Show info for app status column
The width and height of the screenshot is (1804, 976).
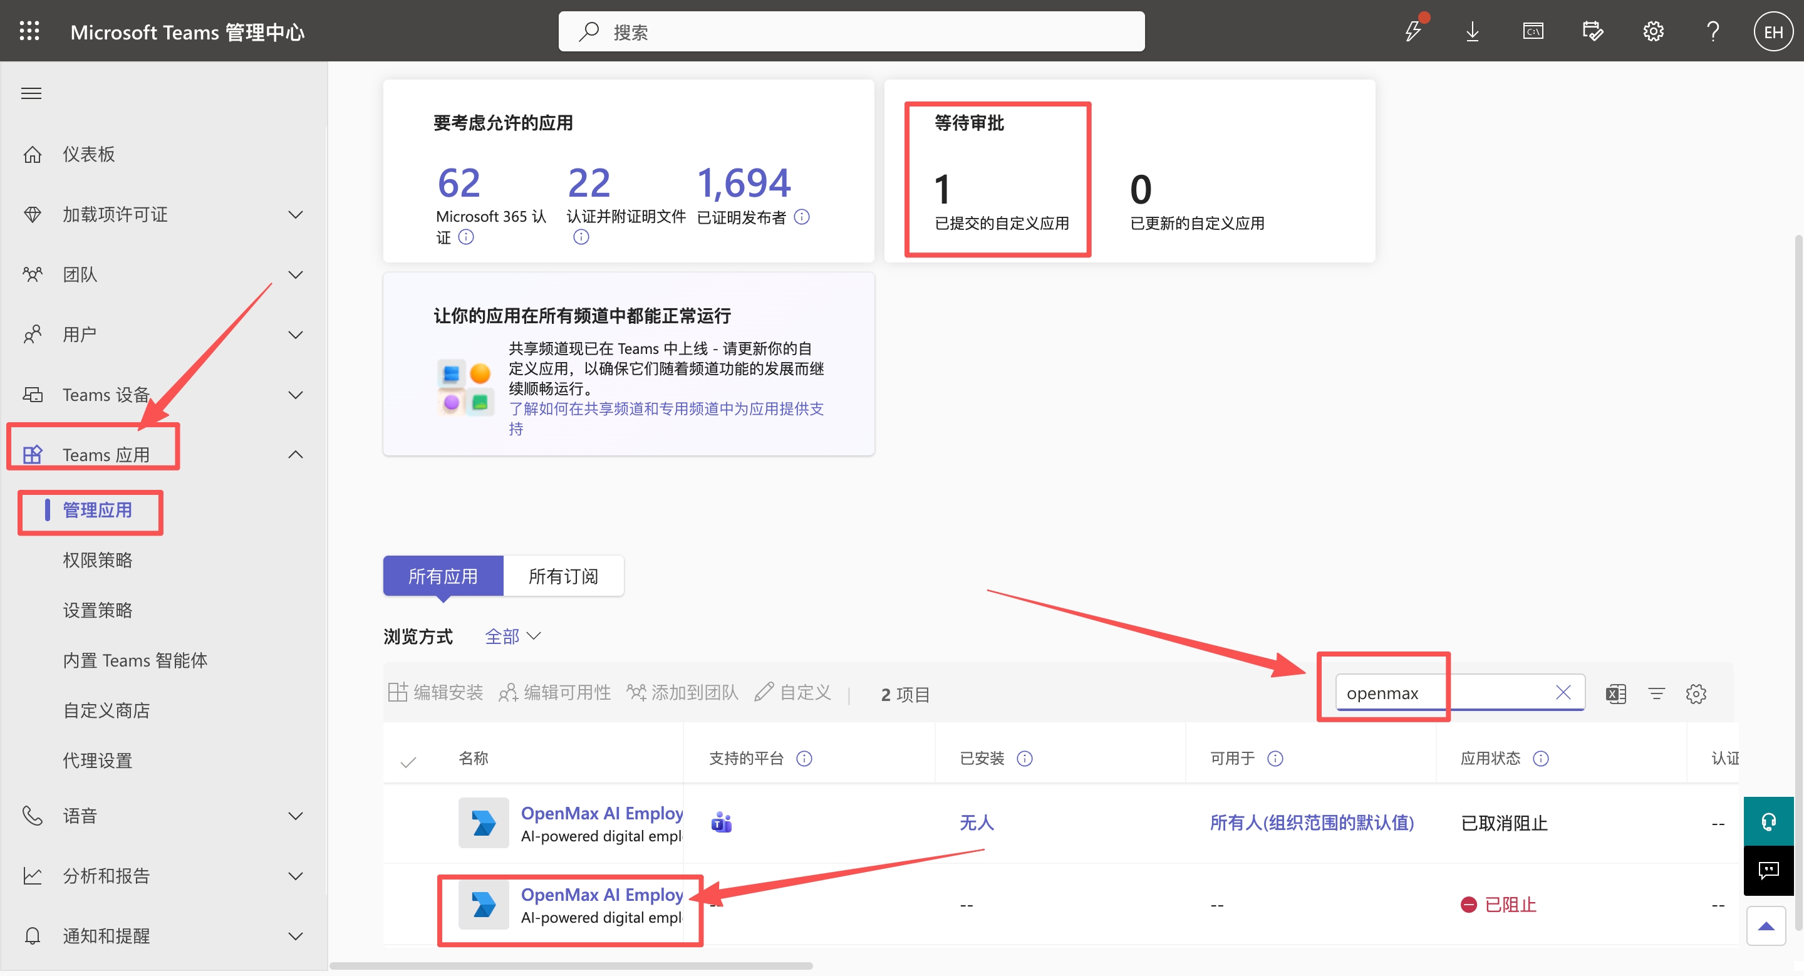(x=1541, y=757)
